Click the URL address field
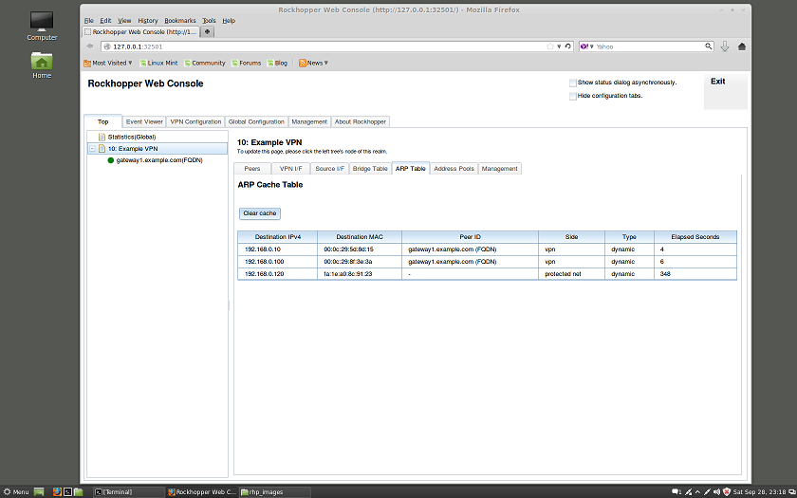This screenshot has height=498, width=797. (x=323, y=46)
